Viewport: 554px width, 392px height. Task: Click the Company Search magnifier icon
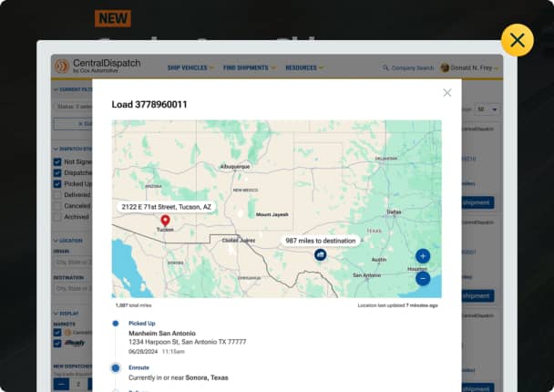[x=385, y=67]
